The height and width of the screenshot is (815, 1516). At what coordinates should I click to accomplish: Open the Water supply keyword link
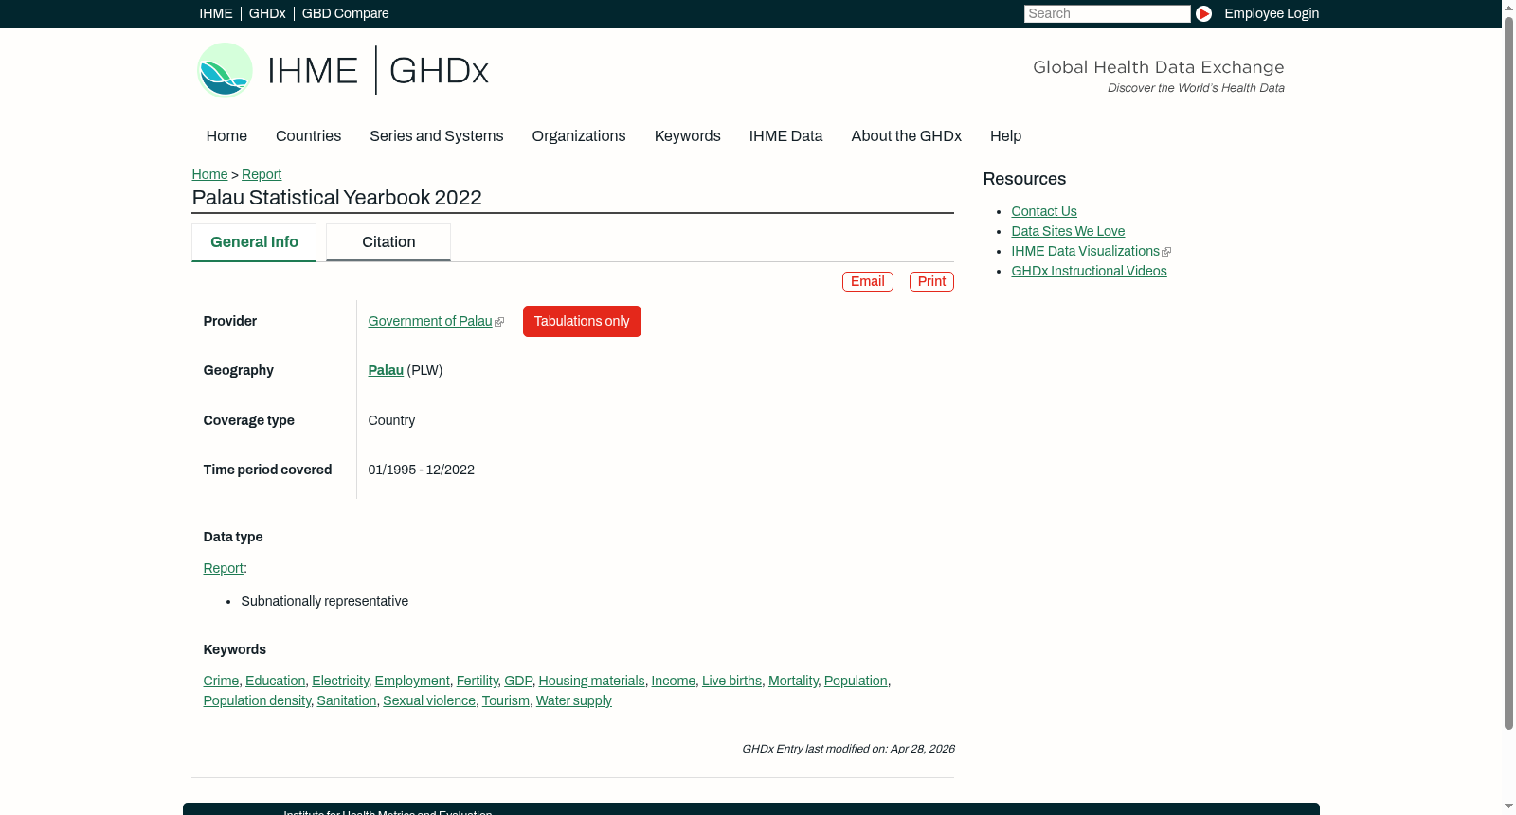click(x=574, y=701)
